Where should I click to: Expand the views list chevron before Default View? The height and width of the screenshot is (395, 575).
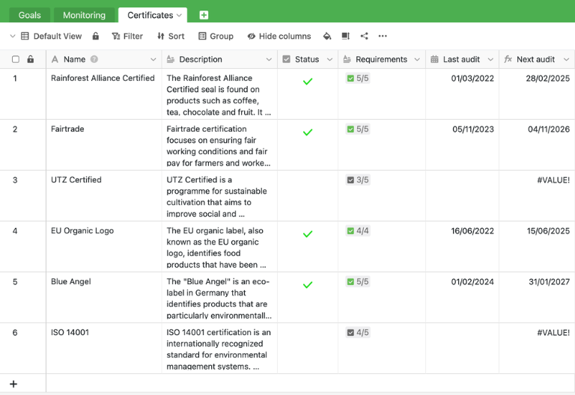[x=13, y=36]
